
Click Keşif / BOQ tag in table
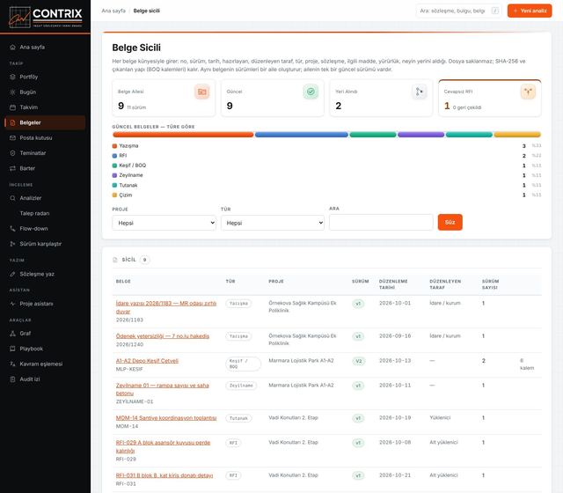click(243, 364)
